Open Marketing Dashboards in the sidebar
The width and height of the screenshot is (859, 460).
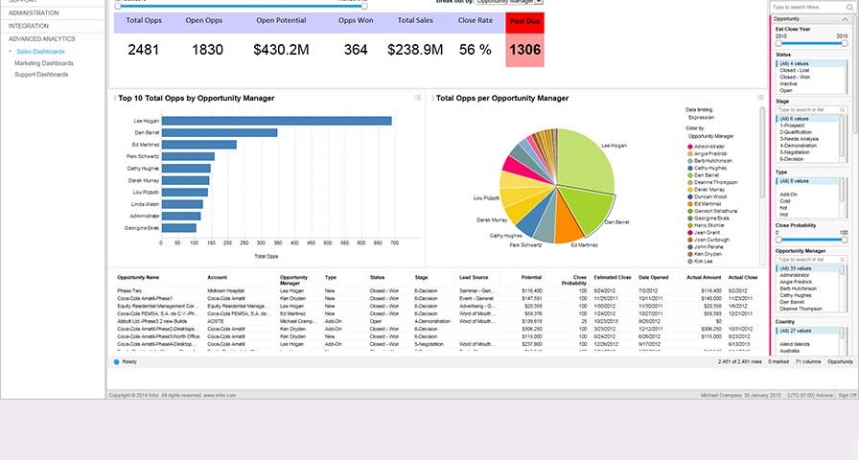[x=44, y=63]
